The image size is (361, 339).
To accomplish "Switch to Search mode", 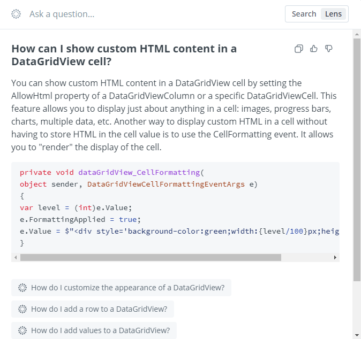I will [304, 14].
